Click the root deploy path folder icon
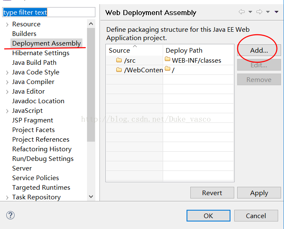 click(168, 69)
